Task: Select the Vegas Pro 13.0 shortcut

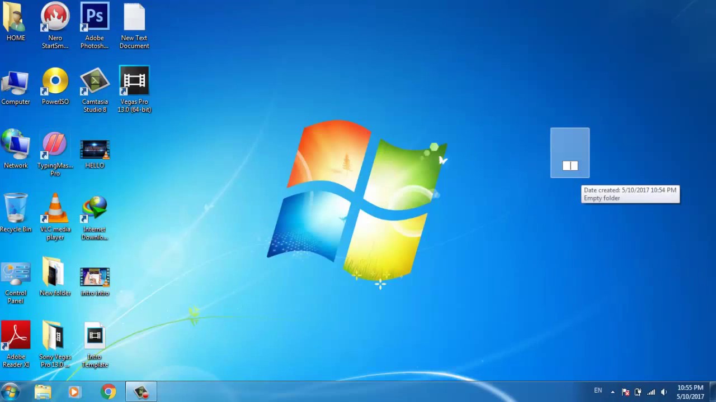Action: [134, 90]
